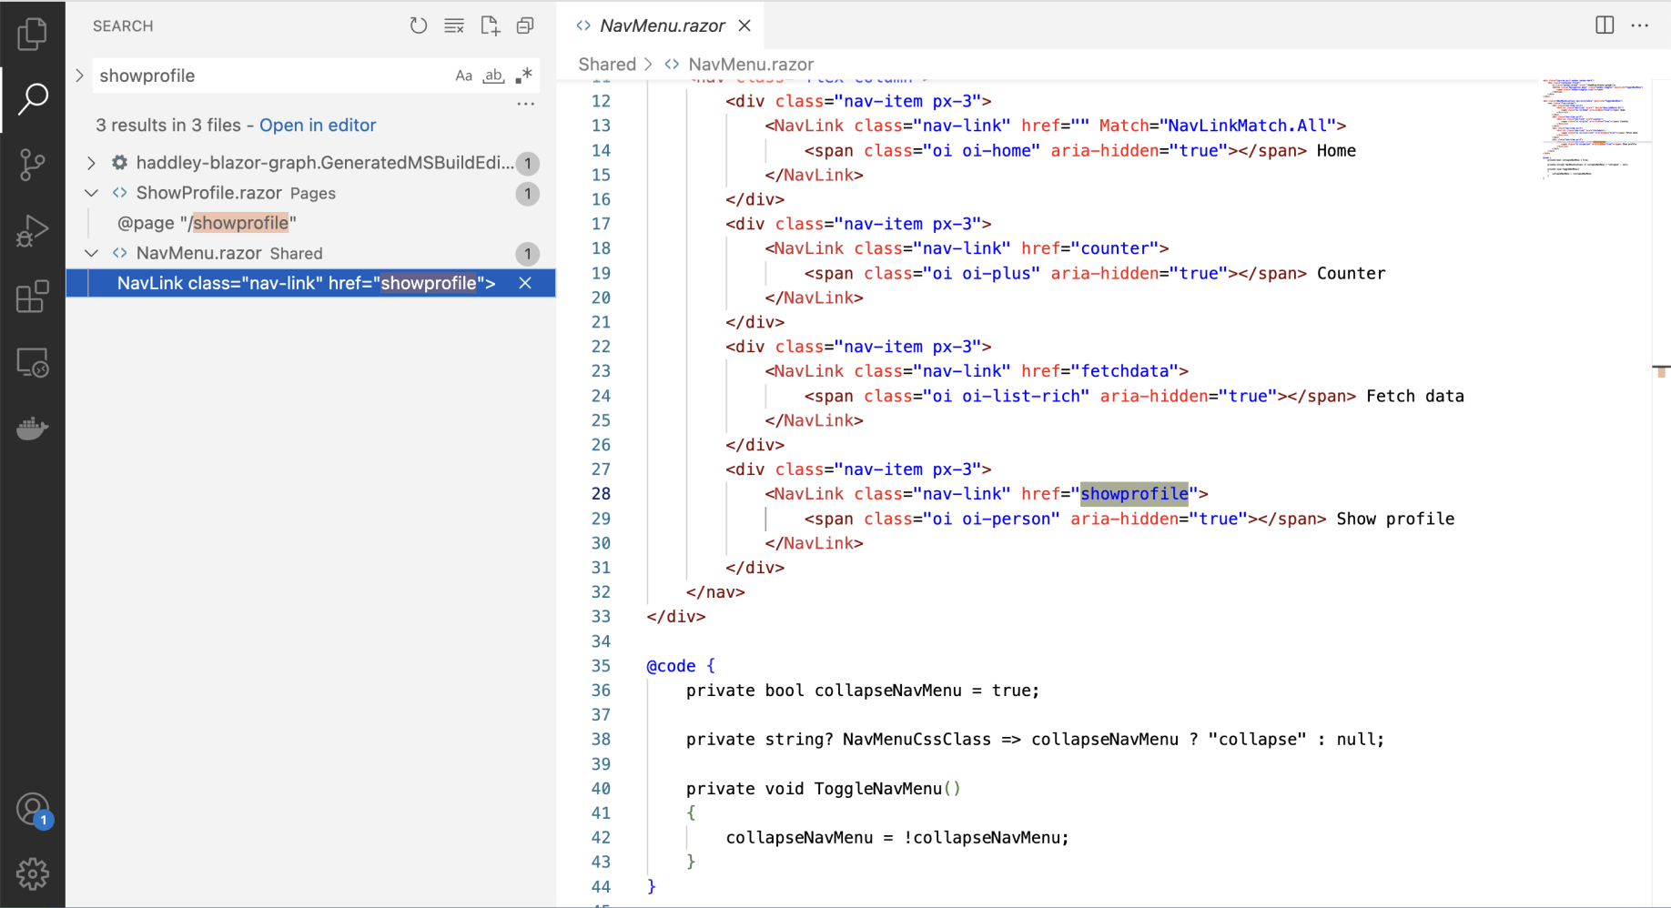The height and width of the screenshot is (908, 1671).
Task: Open the Extensions view
Action: pos(33,297)
